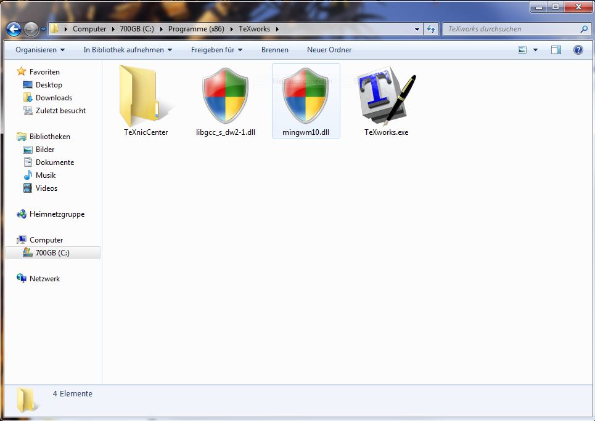
Task: Create folder with Neuer Ordner
Action: [329, 50]
